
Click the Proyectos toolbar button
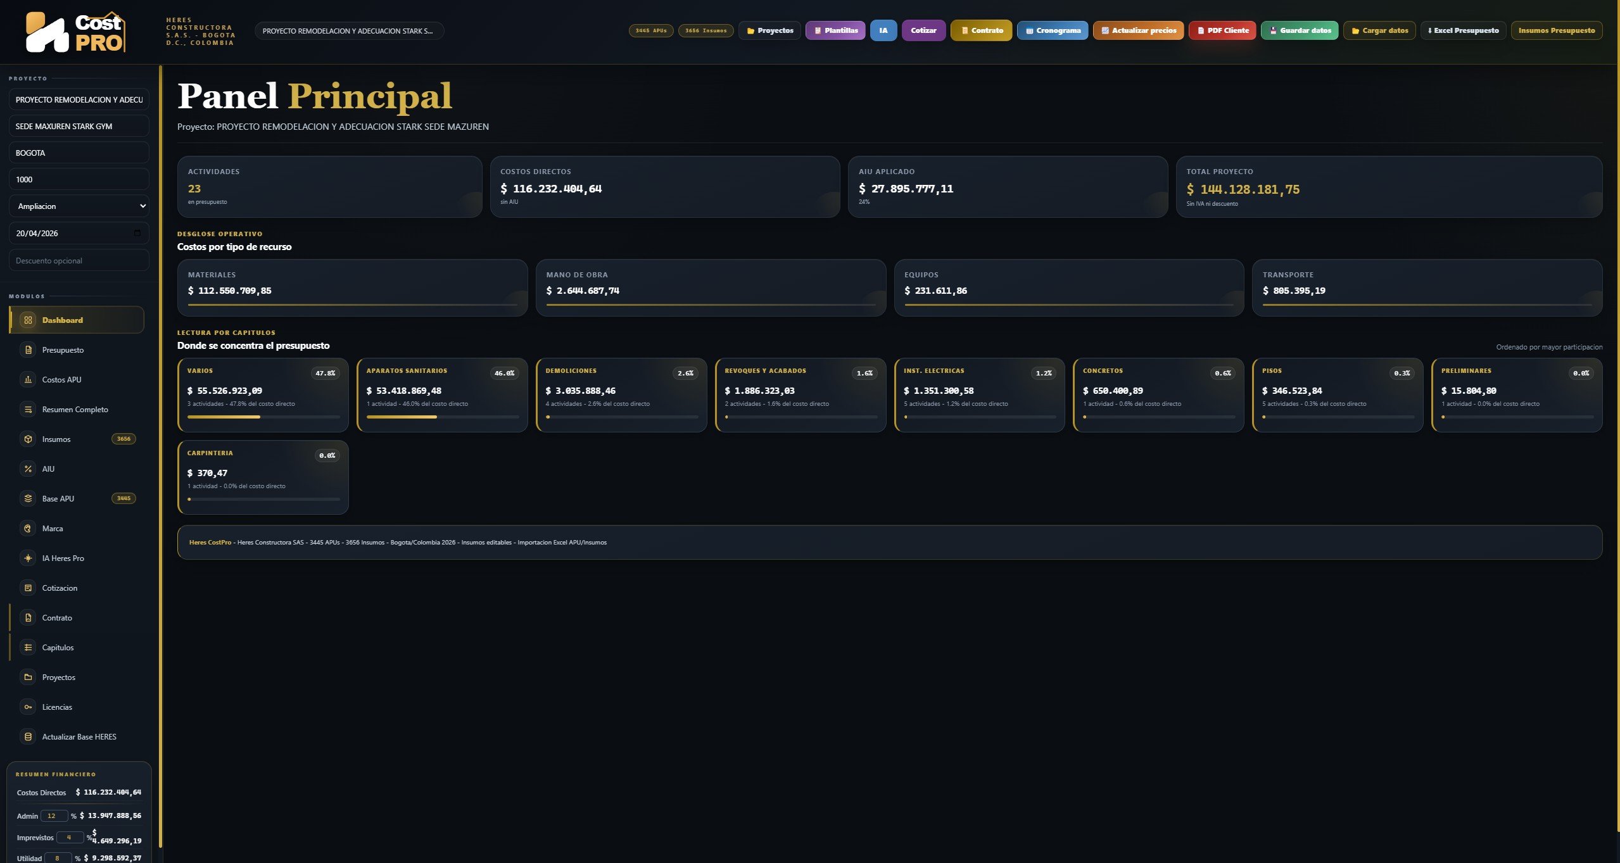click(x=769, y=30)
